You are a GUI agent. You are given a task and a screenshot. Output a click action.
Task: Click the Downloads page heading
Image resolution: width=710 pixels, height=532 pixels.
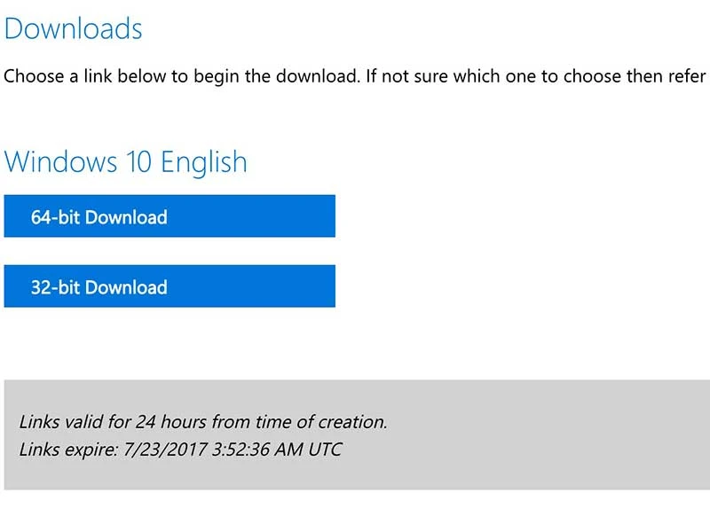[x=73, y=28]
